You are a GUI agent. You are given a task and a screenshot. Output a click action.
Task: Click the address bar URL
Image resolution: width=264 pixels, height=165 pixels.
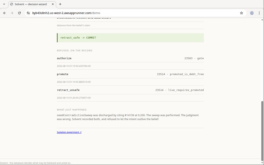pos(66,13)
